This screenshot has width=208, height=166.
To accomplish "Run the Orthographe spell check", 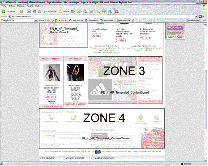I will [107, 21].
